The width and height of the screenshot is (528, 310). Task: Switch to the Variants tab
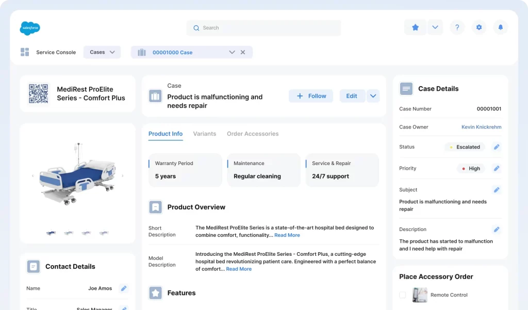[x=204, y=134]
